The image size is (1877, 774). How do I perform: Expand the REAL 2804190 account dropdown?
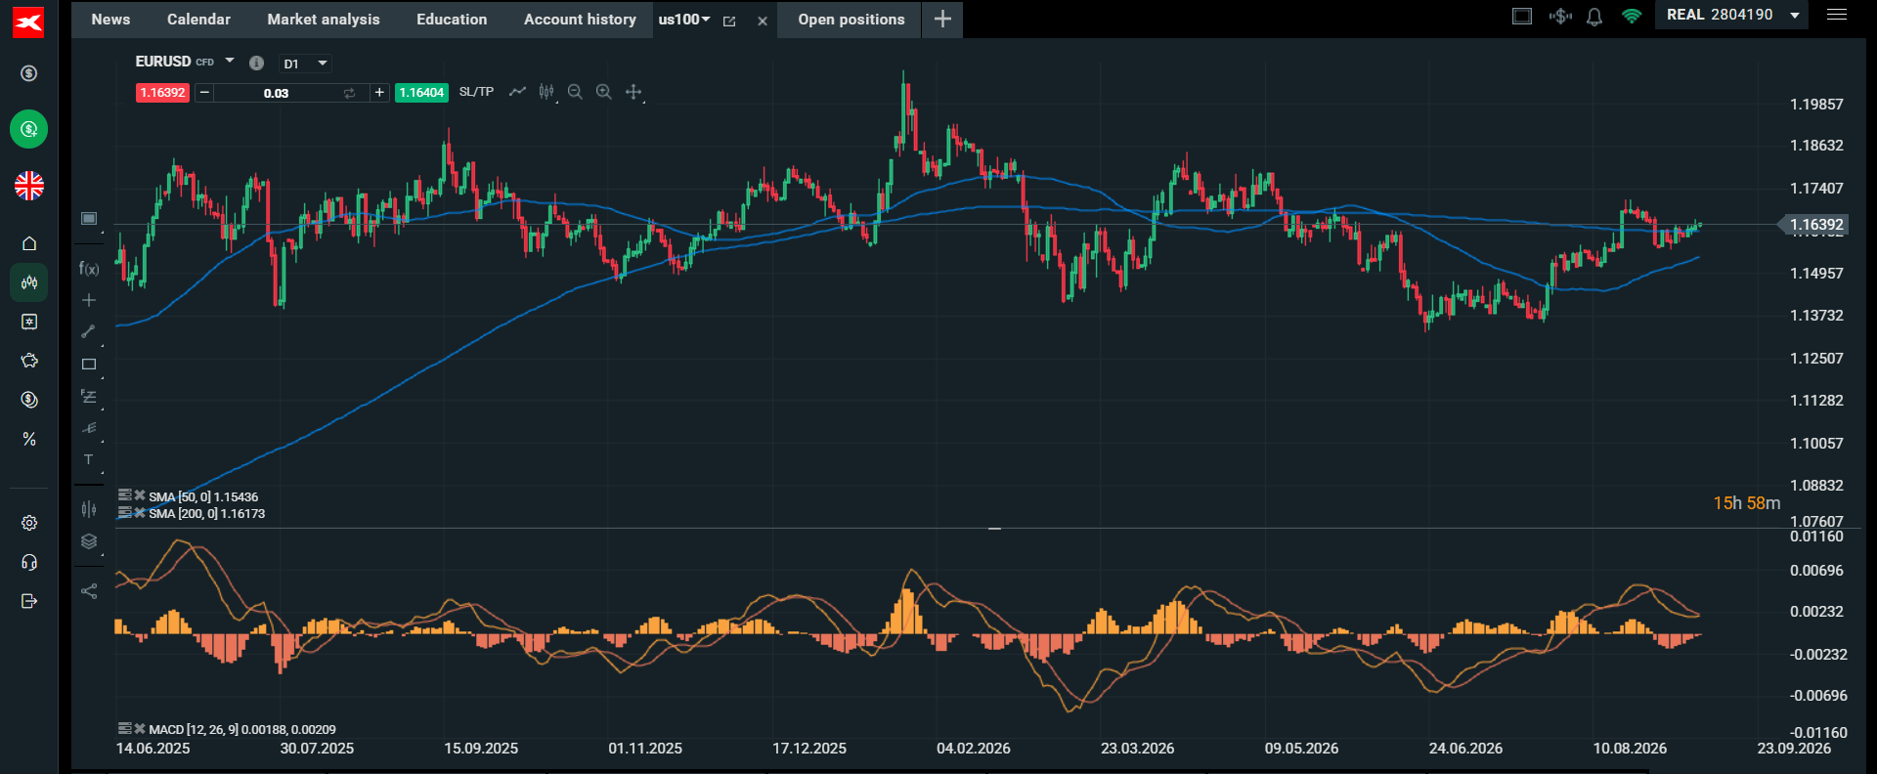coord(1795,15)
